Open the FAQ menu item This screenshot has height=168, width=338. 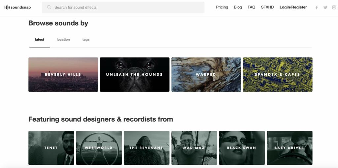(x=252, y=7)
